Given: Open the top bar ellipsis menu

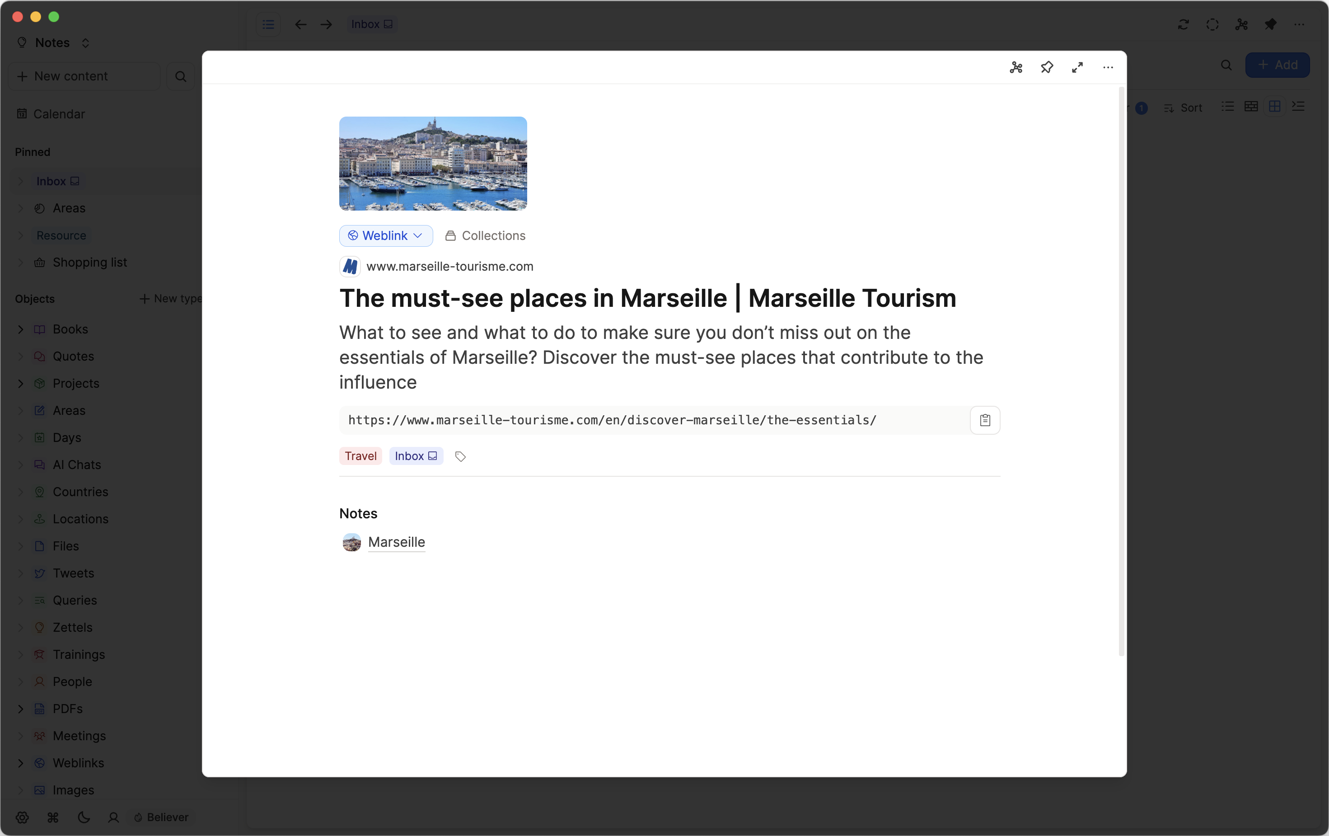Looking at the screenshot, I should 1299,24.
